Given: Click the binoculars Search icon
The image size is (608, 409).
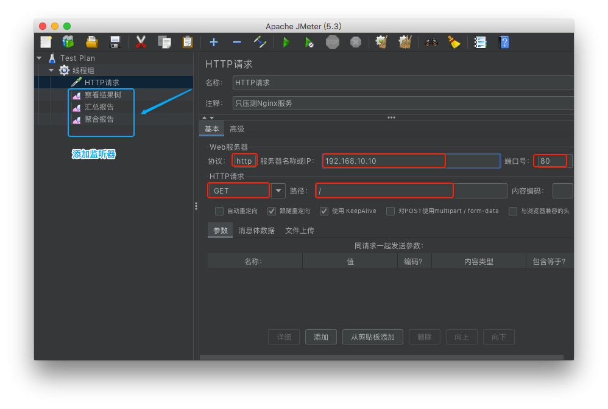Looking at the screenshot, I should coord(431,42).
